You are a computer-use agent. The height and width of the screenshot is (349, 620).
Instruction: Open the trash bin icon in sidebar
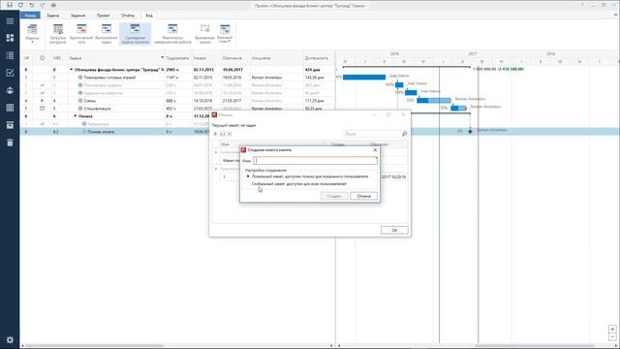[x=10, y=143]
